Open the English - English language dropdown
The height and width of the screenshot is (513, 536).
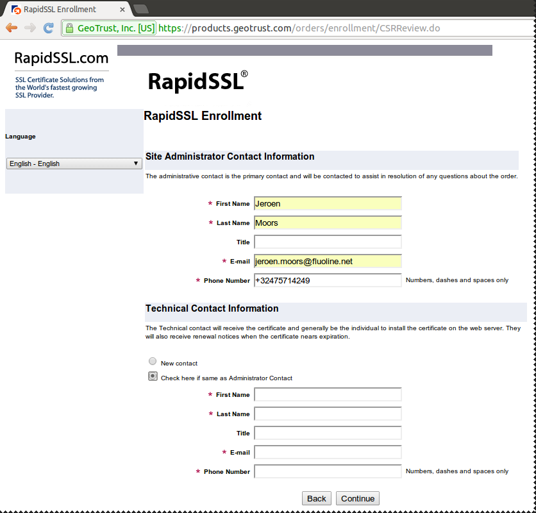[x=74, y=164]
